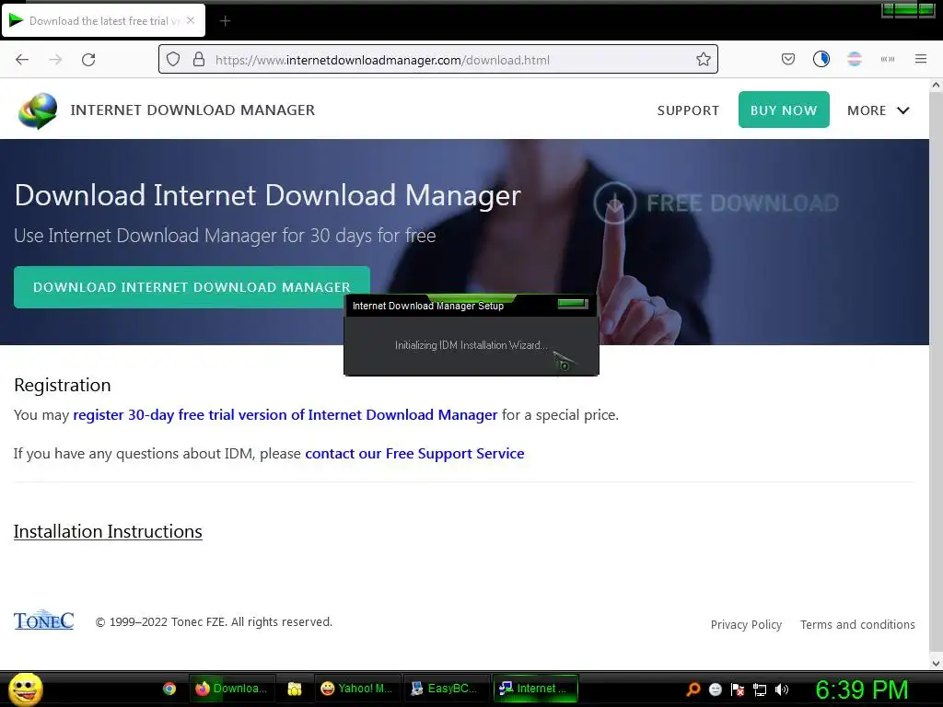Open the folder icon in taskbar
The image size is (943, 707).
pyautogui.click(x=294, y=689)
